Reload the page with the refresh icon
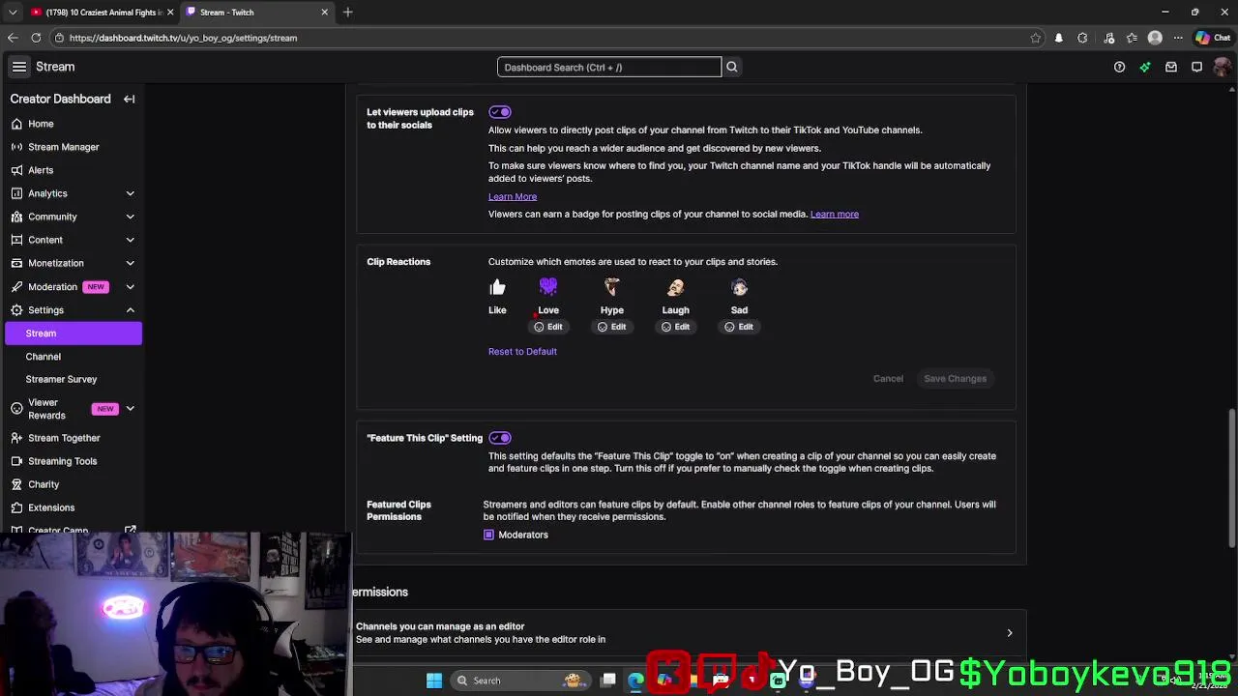The height and width of the screenshot is (696, 1238). click(x=36, y=38)
